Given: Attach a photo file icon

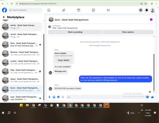Looking at the screenshot, I should pyautogui.click(x=54, y=97).
